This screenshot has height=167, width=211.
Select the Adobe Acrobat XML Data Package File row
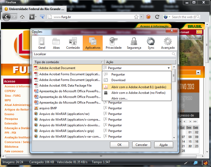click(x=68, y=86)
